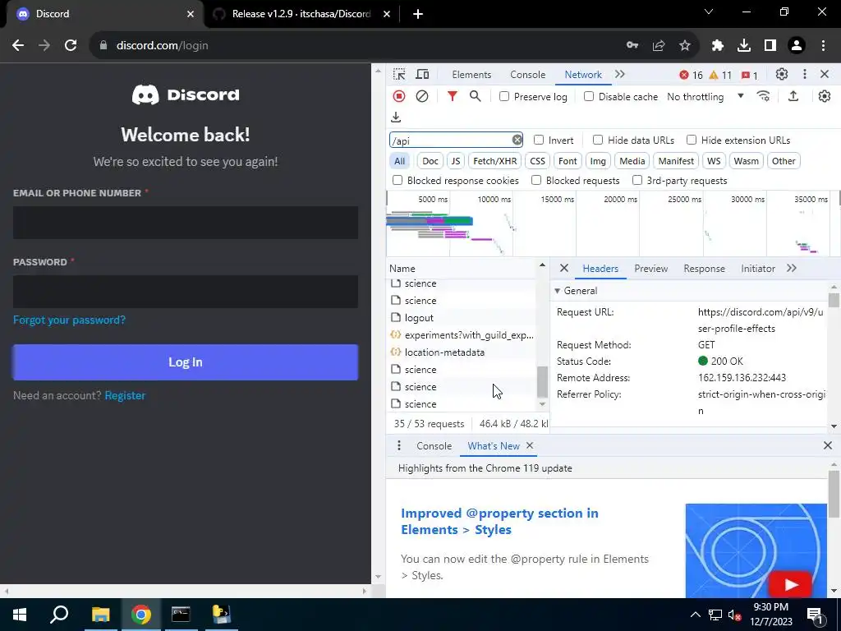
Task: Show hidden system tray icons
Action: [695, 615]
